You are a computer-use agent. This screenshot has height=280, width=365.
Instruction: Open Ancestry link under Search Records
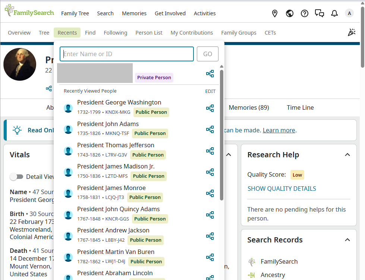click(x=273, y=275)
